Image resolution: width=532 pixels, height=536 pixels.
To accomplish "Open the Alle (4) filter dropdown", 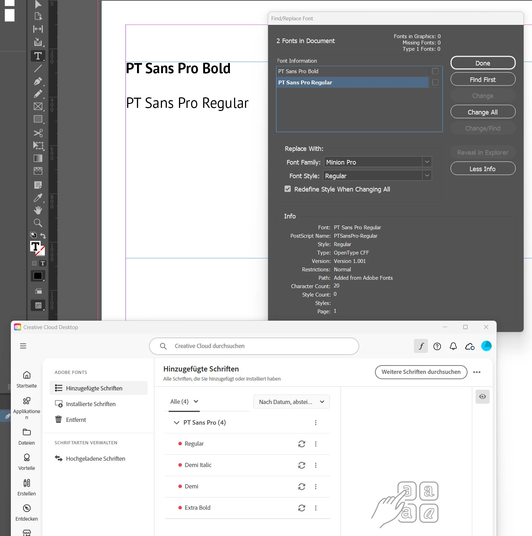I will (184, 402).
